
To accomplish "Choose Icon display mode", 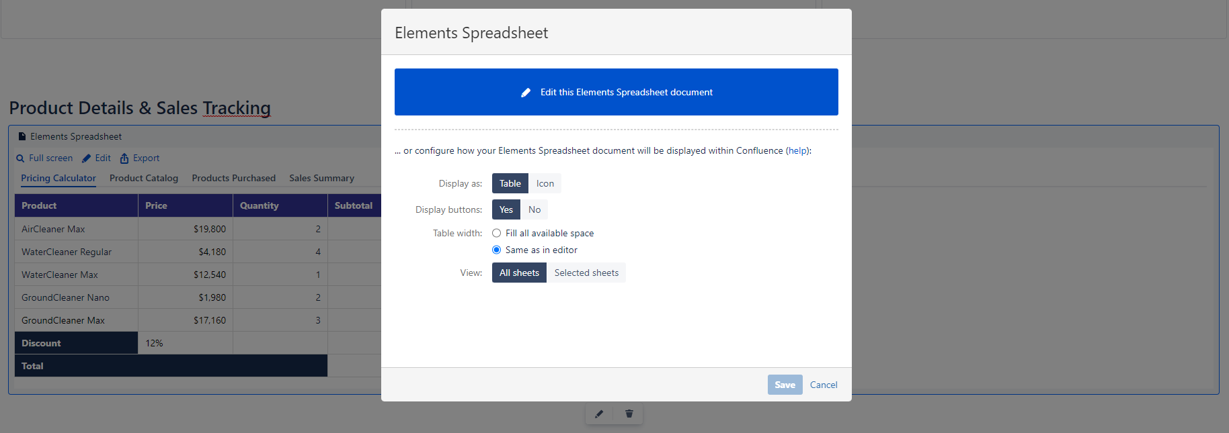I will click(x=545, y=183).
